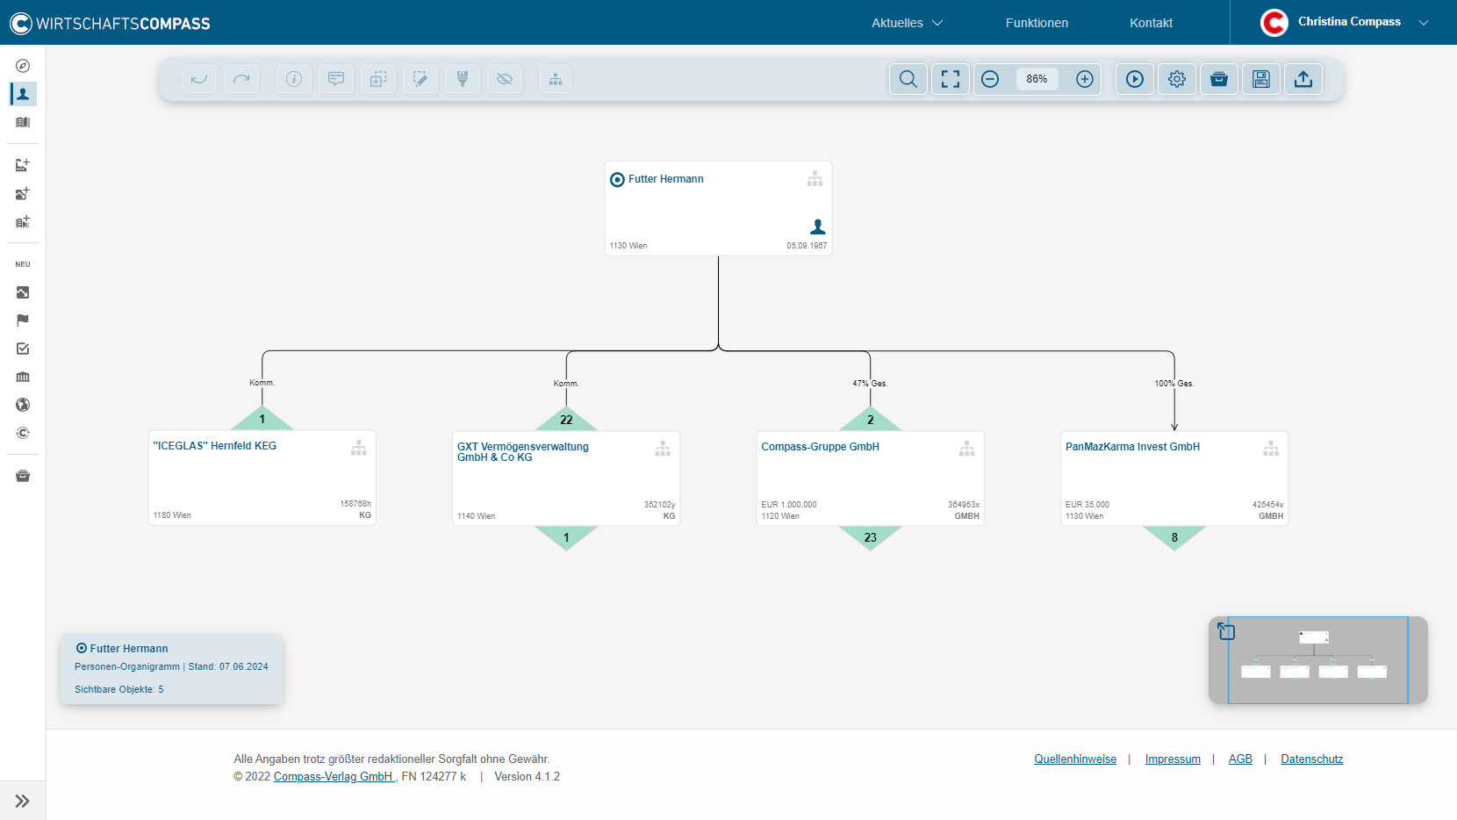1457x820 pixels.
Task: Click the 86% zoom level field
Action: (x=1037, y=79)
